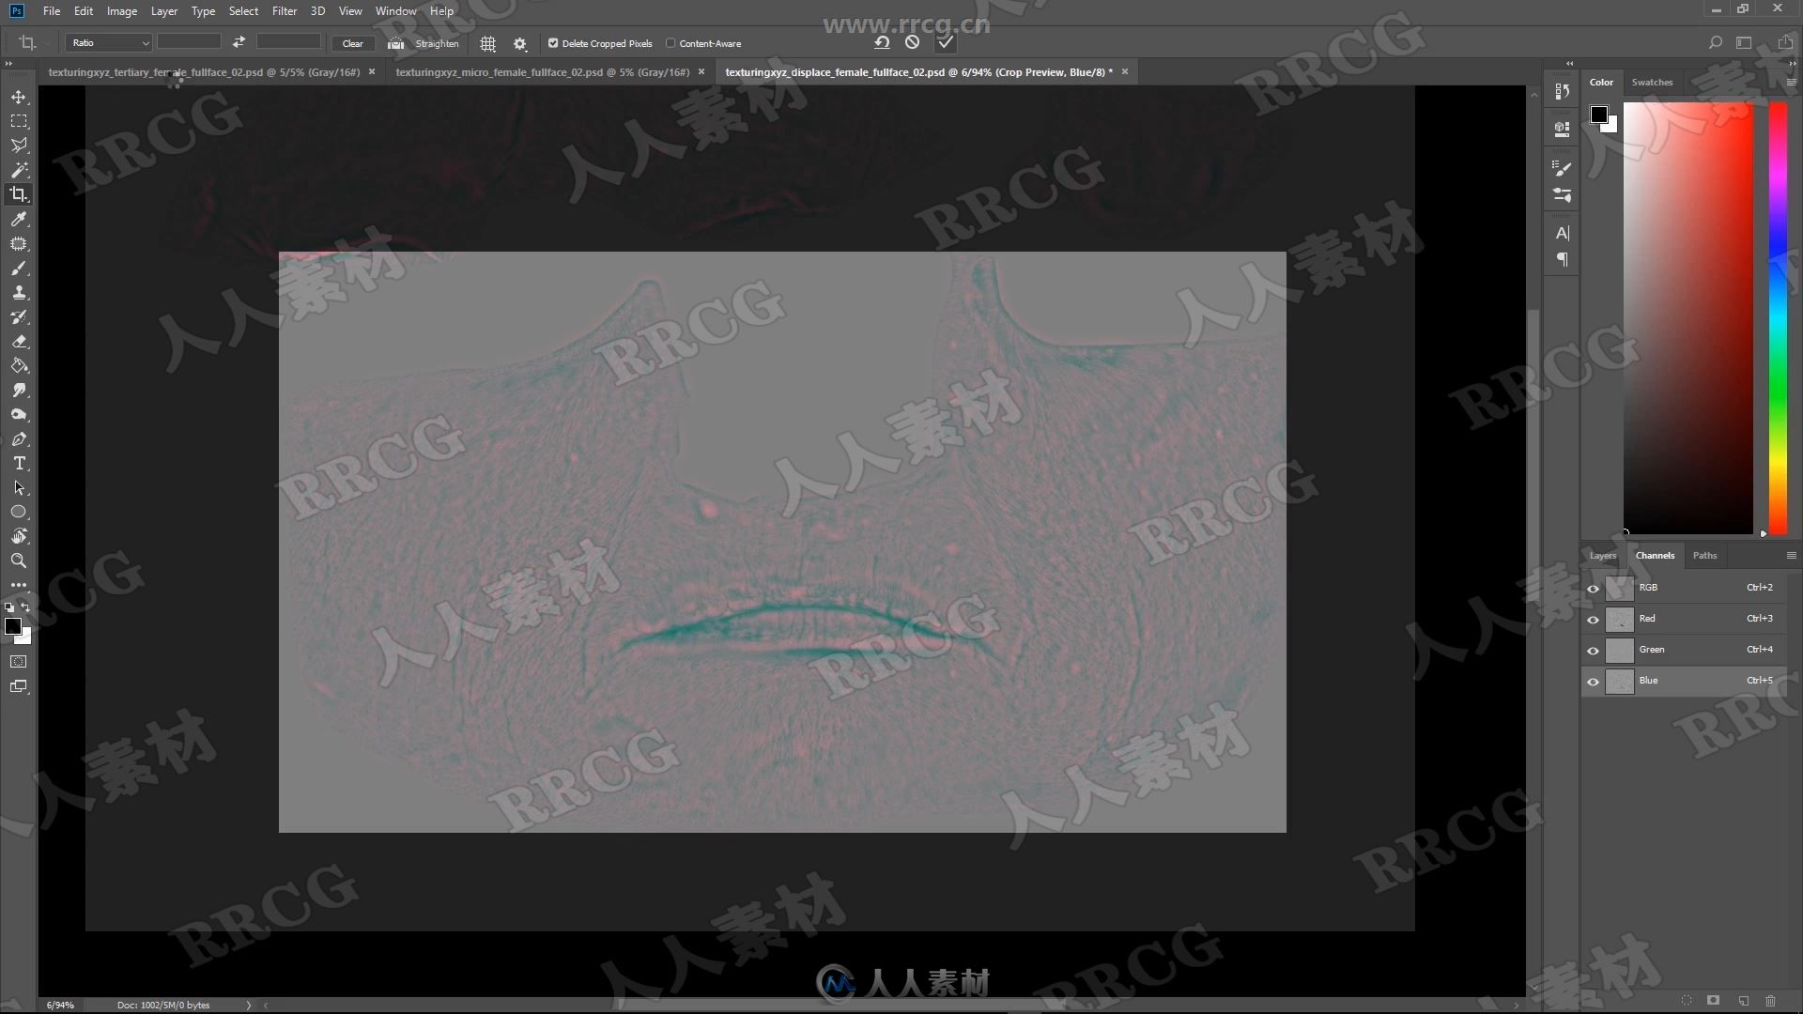This screenshot has width=1803, height=1014.
Task: Switch to texturingxyz_displace_female tab
Action: 916,71
